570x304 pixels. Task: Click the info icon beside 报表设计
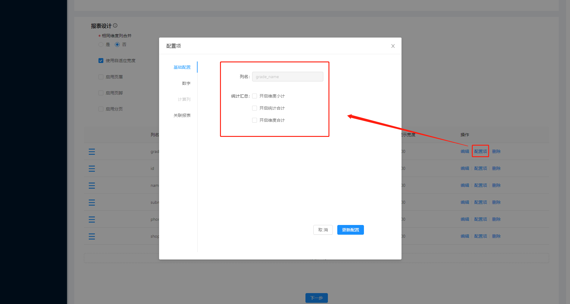click(115, 26)
